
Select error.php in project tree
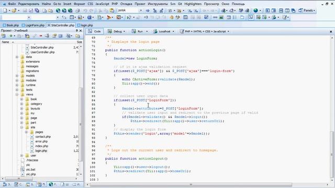[x=41, y=142]
